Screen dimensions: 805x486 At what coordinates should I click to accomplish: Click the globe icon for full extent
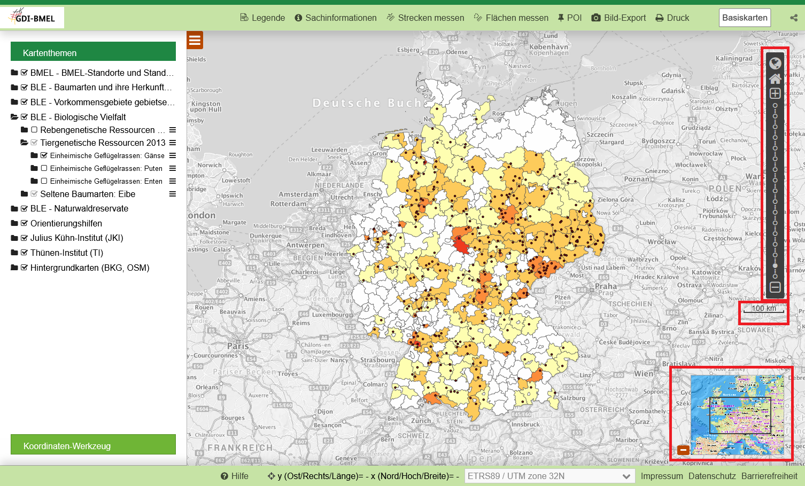(x=775, y=64)
